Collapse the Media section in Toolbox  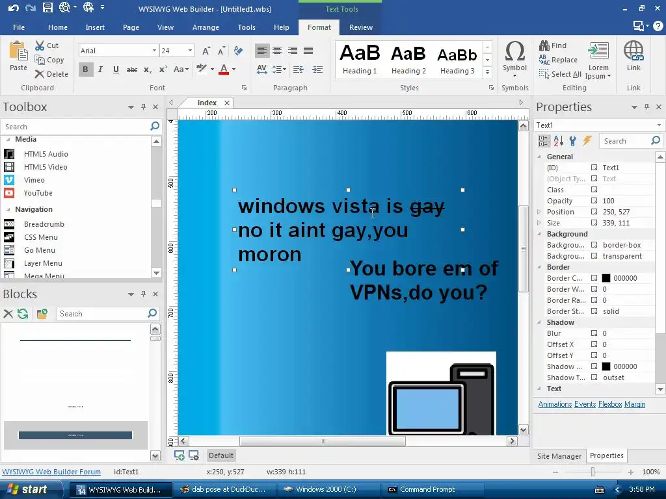pos(8,139)
